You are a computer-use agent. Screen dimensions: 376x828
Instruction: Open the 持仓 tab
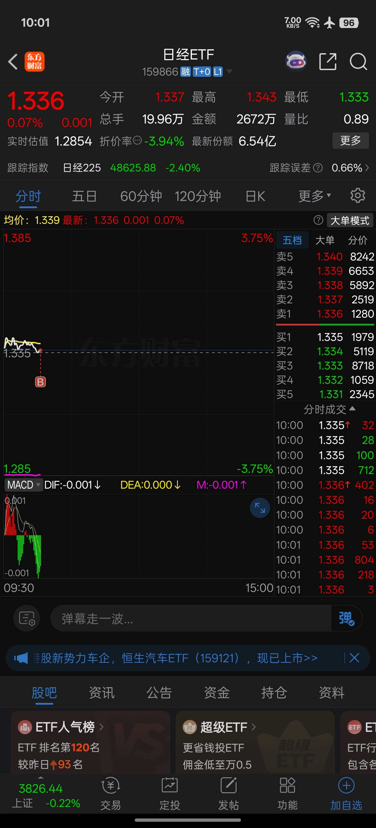click(274, 693)
